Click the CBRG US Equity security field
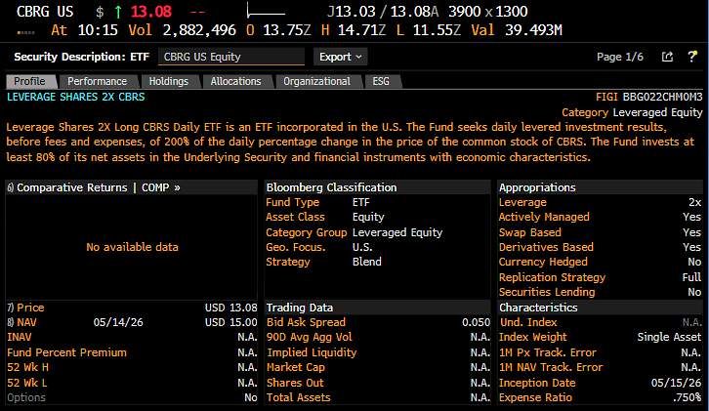The image size is (709, 411). [231, 57]
